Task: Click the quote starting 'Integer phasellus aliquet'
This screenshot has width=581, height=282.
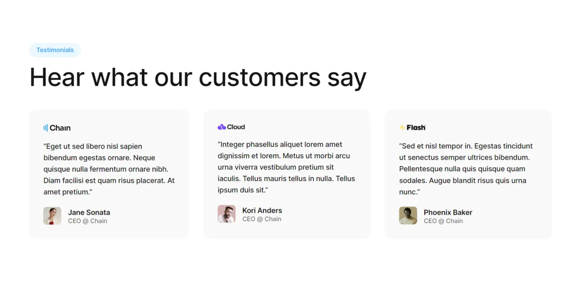Action: (x=287, y=167)
